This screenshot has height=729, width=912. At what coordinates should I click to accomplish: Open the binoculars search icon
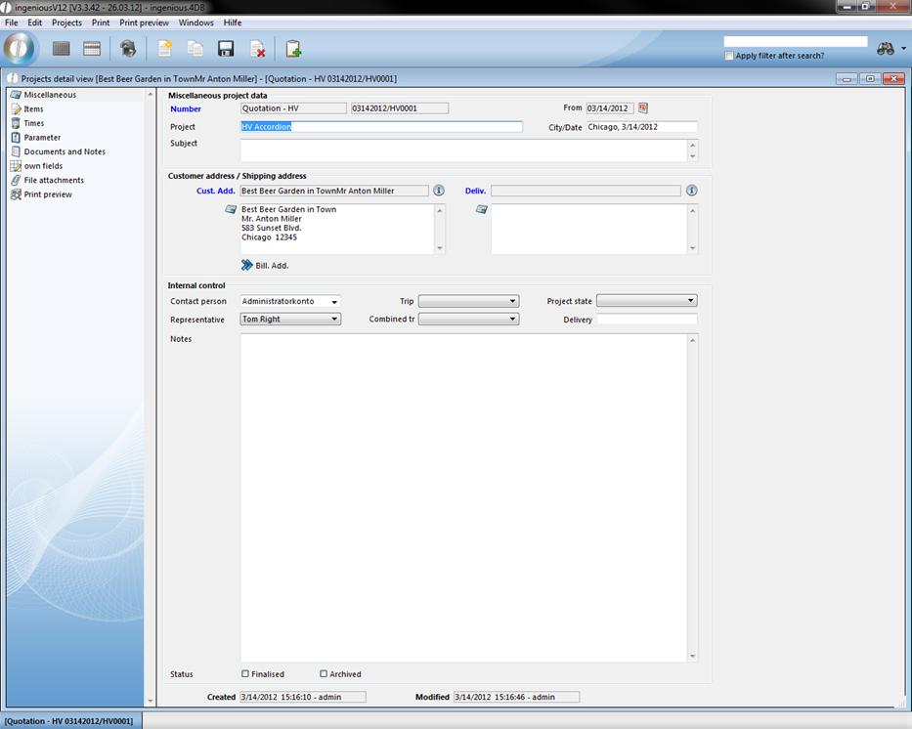tap(886, 49)
